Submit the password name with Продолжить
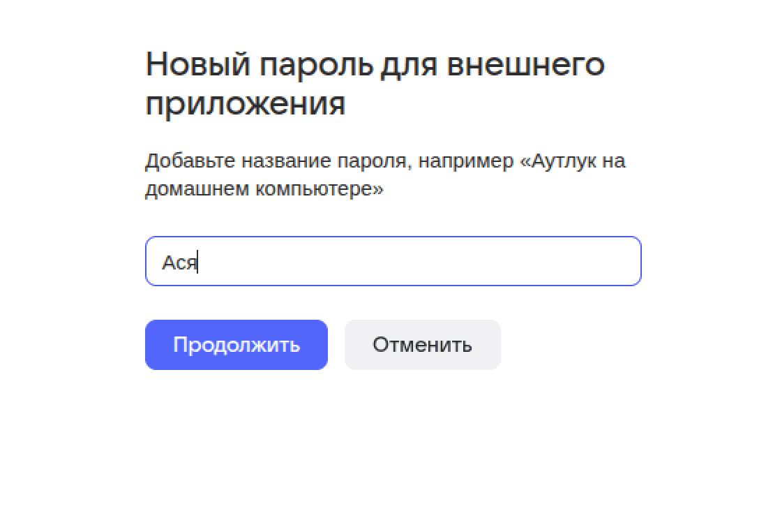766x511 pixels. (236, 344)
